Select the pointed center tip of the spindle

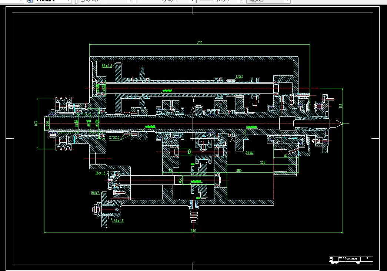[336, 123]
